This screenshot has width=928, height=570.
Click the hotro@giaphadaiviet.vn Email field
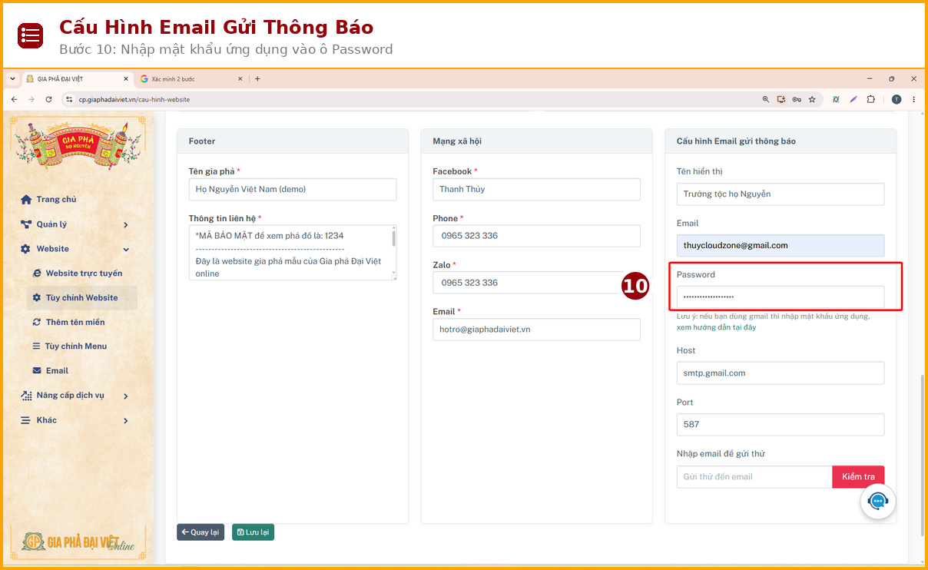(x=536, y=330)
